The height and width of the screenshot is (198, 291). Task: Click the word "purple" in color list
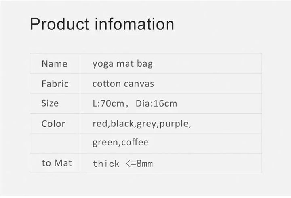coord(174,124)
